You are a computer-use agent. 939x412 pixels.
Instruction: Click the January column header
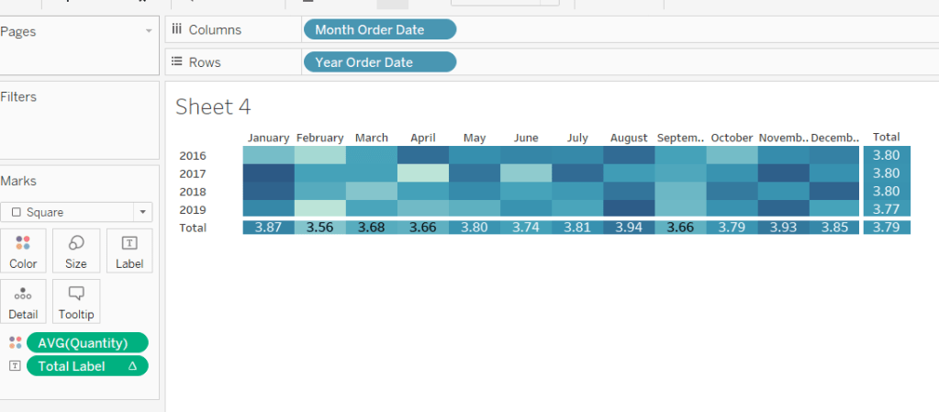(269, 138)
